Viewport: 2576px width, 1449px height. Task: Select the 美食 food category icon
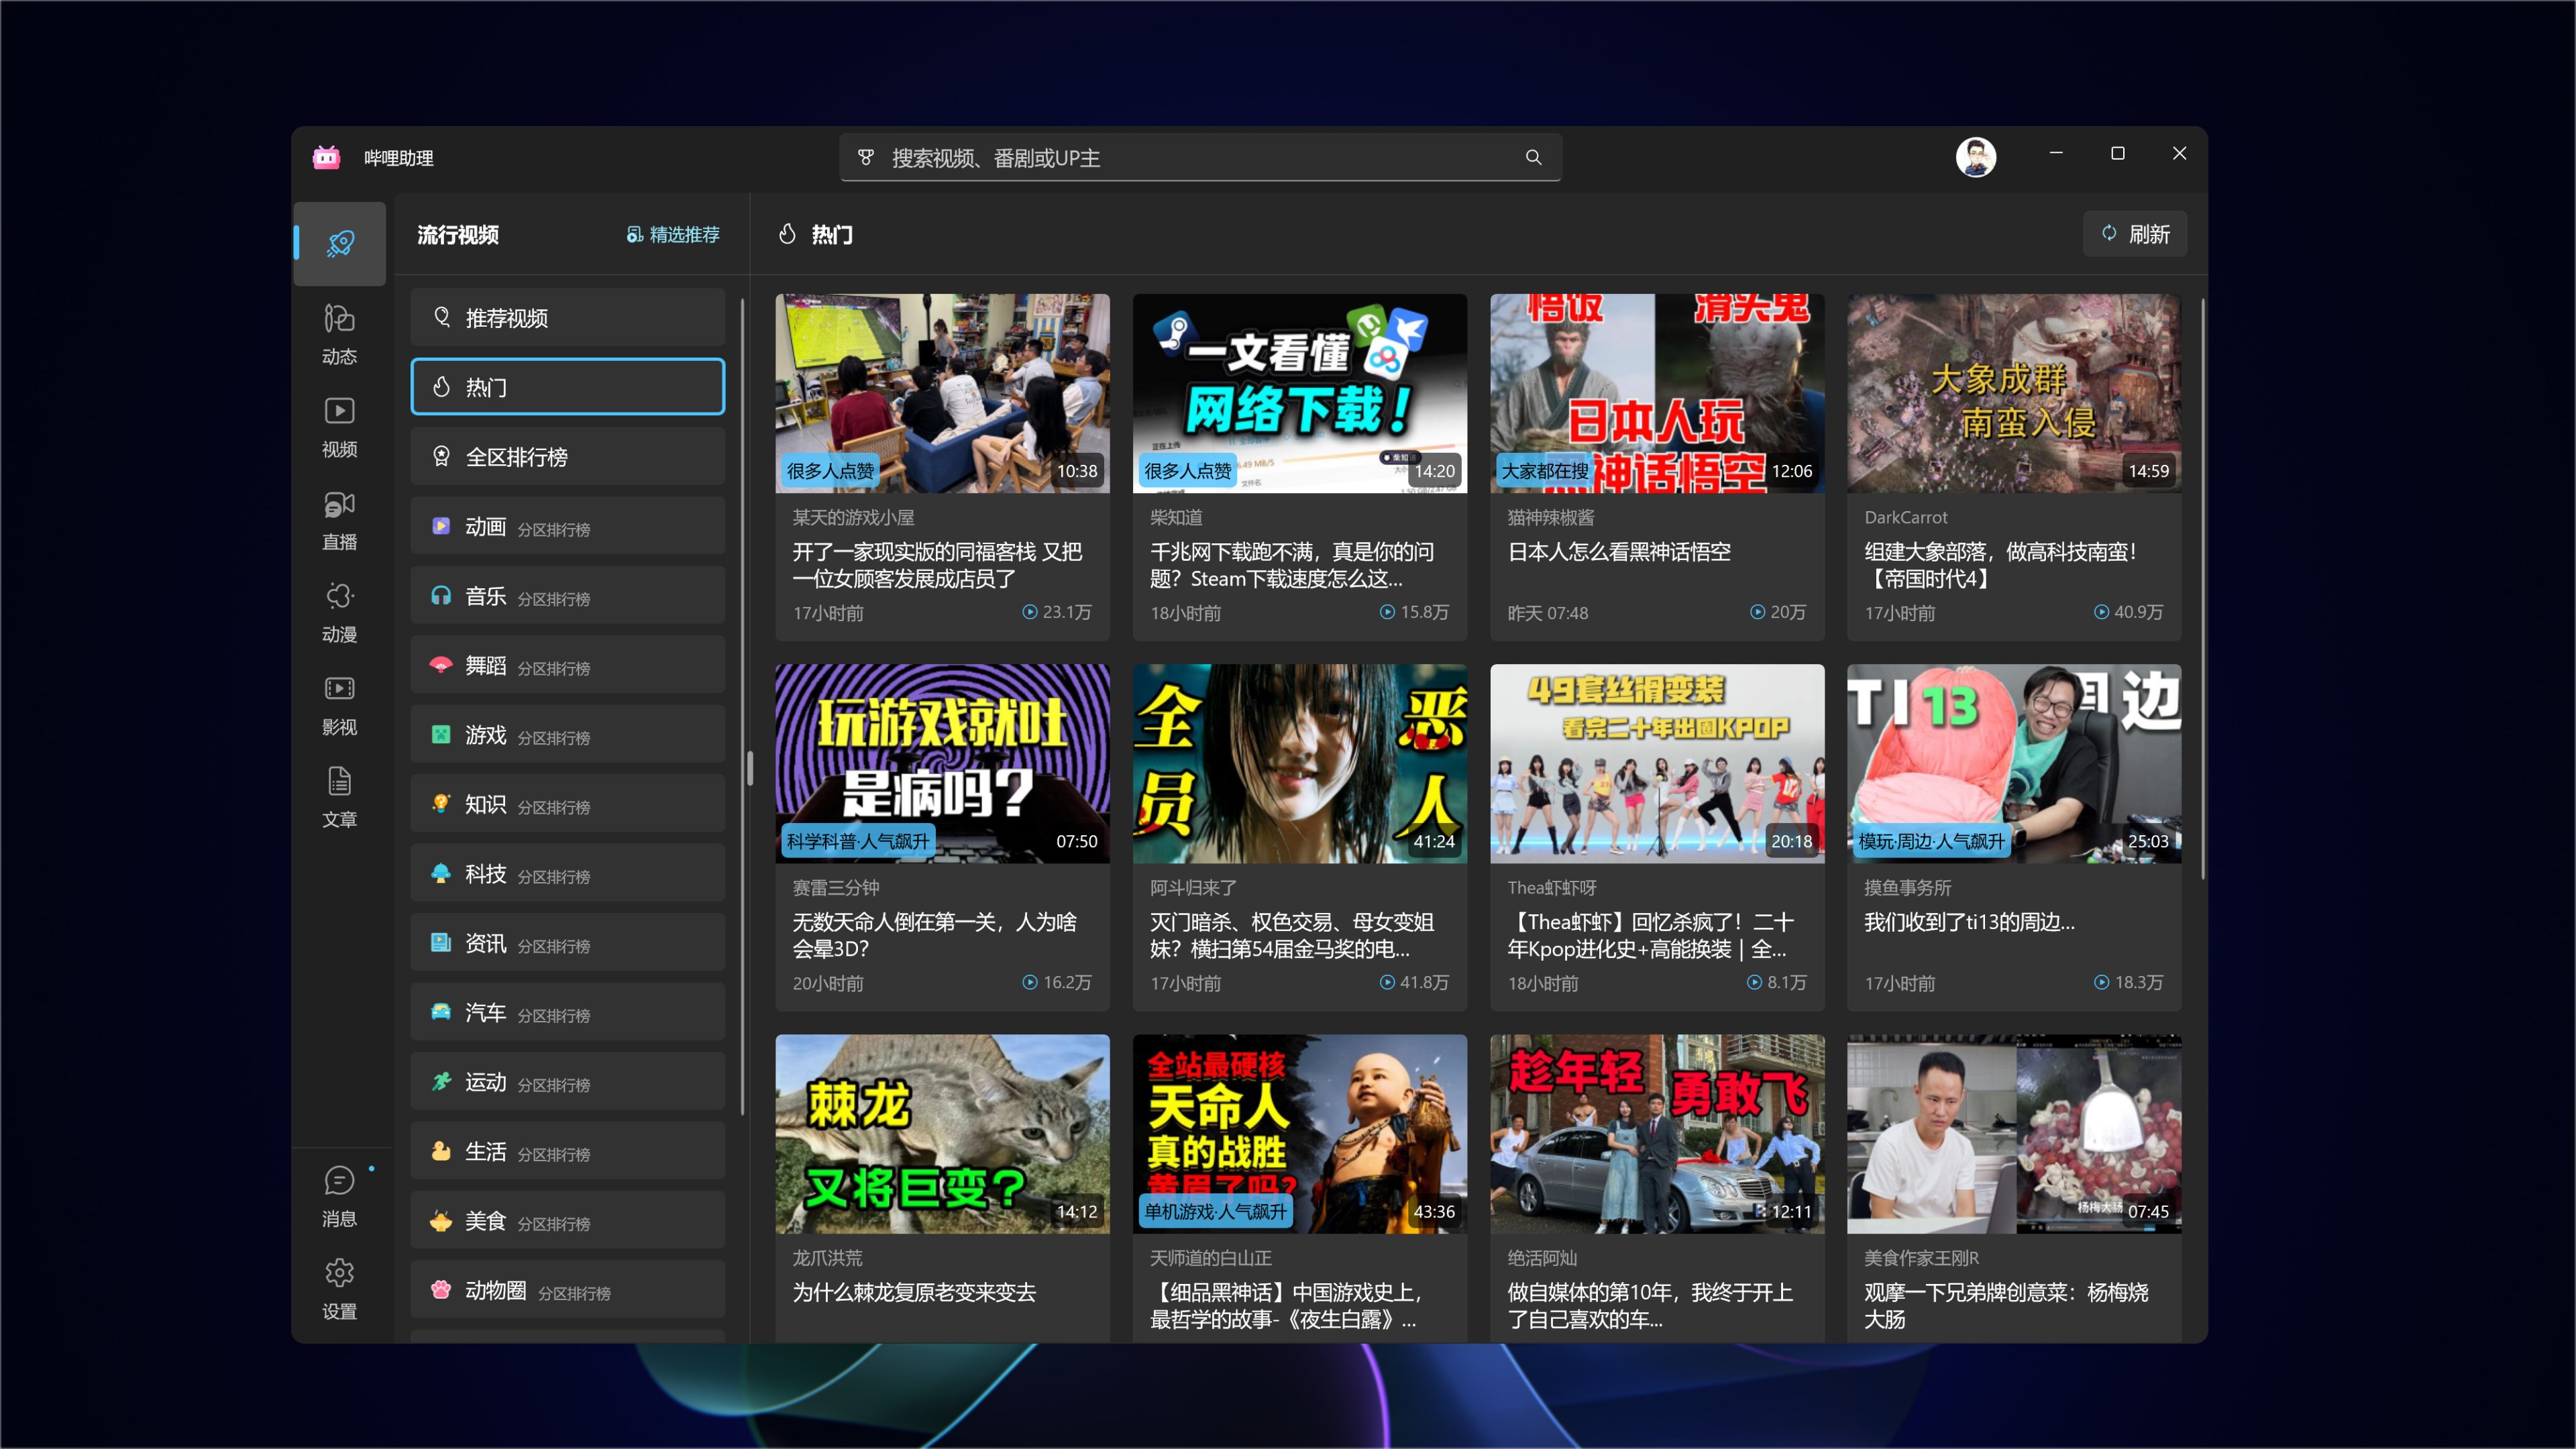[441, 1220]
